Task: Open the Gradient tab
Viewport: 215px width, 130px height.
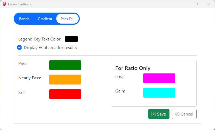Action: click(x=45, y=19)
